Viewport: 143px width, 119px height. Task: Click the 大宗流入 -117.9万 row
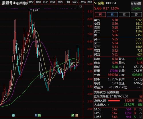pos(118,105)
